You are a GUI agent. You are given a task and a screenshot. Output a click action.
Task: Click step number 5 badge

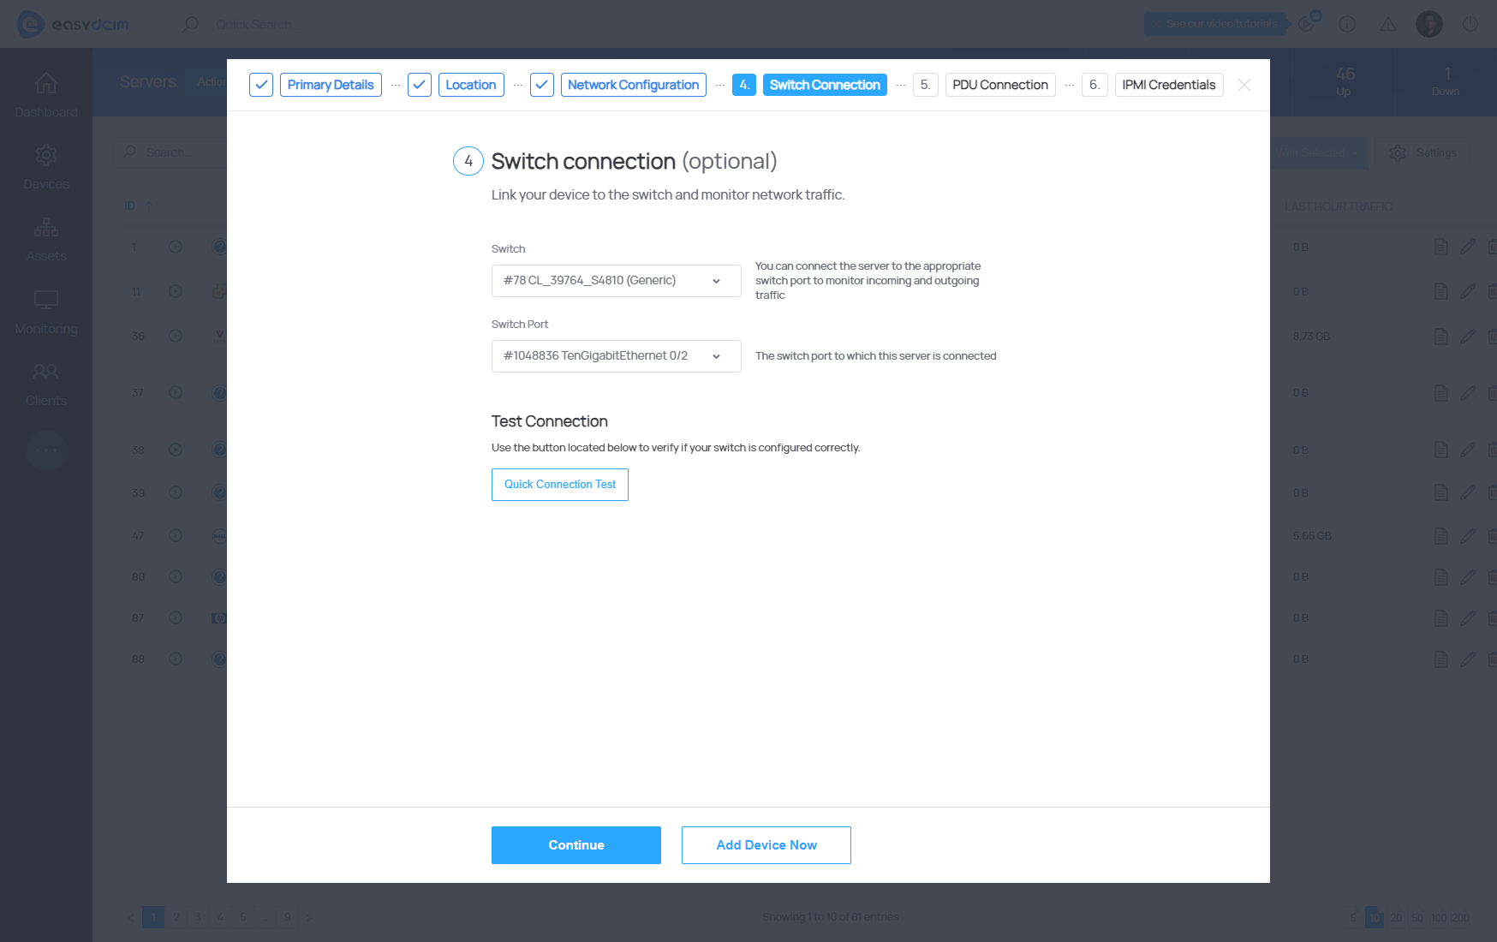(926, 85)
